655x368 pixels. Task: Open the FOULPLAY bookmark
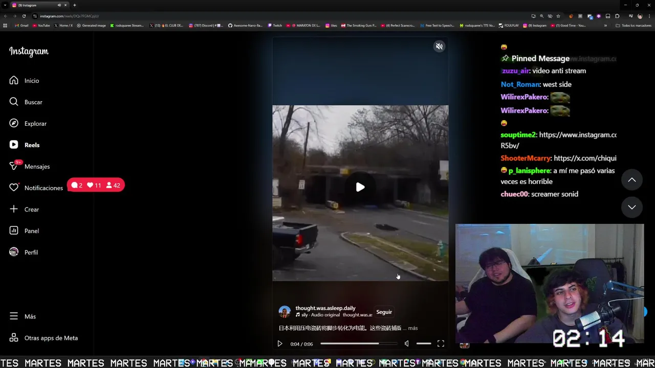point(509,25)
